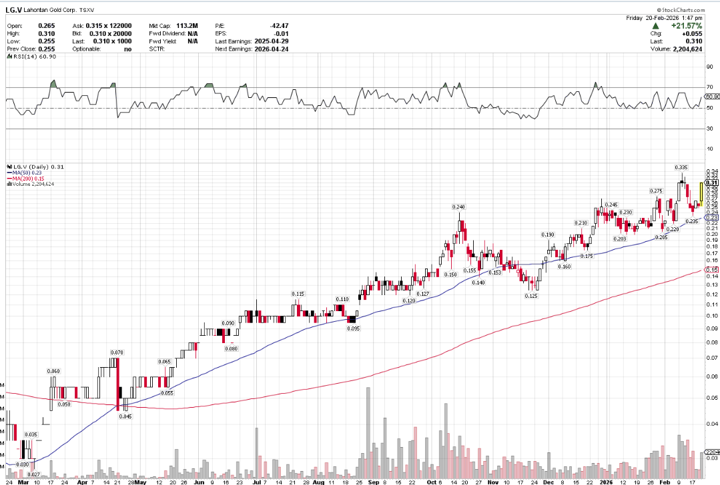Click the red MA(200) line marker in legend

click(x=7, y=178)
